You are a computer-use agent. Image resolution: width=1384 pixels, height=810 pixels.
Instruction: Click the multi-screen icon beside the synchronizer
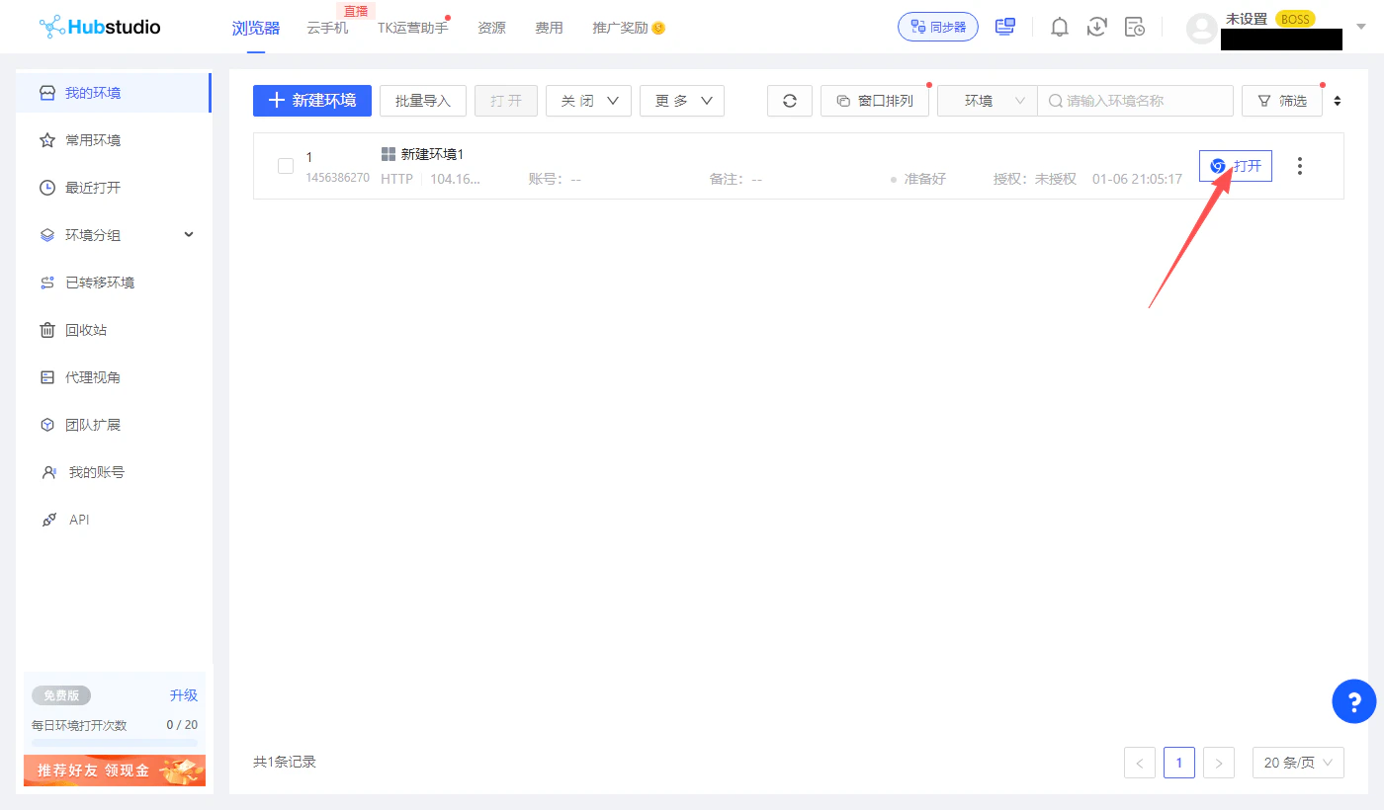click(1004, 27)
